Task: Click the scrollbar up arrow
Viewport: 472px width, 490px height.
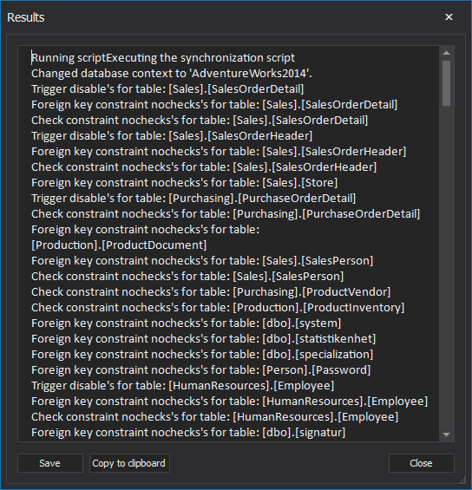Action: [x=446, y=53]
